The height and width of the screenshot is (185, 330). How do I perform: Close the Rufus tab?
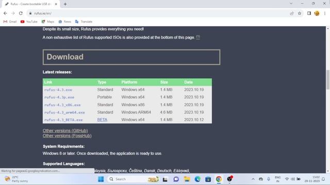pyautogui.click(x=56, y=4)
